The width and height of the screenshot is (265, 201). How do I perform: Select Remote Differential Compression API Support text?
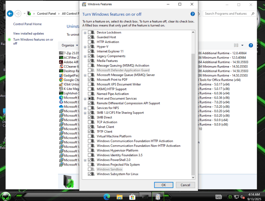click(128, 103)
